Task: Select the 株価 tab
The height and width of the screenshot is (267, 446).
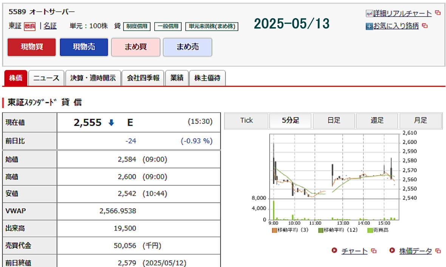Action: [x=15, y=78]
